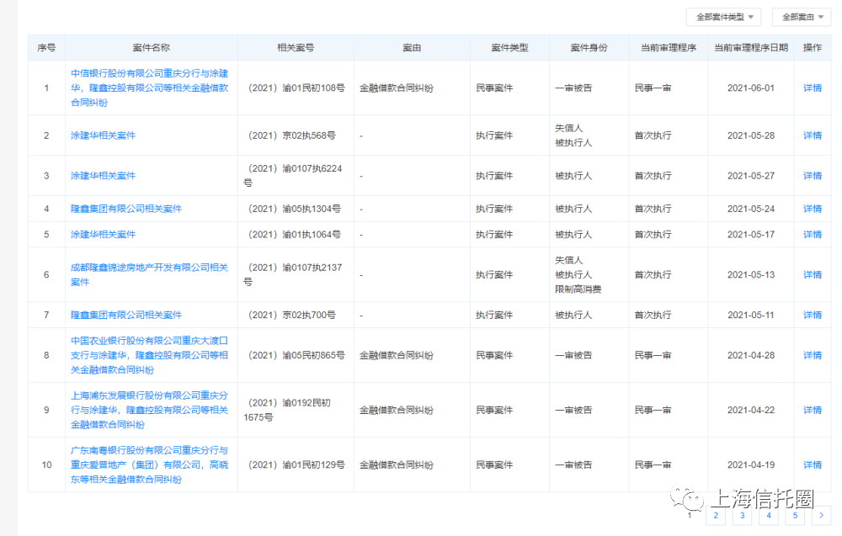Go to page 2 of results
Image resolution: width=842 pixels, height=536 pixels.
tap(716, 515)
